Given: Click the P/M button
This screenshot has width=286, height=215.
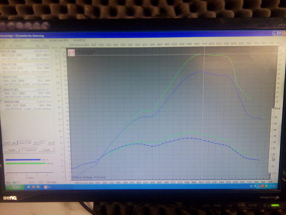Looking at the screenshot, I should [x=6, y=143].
